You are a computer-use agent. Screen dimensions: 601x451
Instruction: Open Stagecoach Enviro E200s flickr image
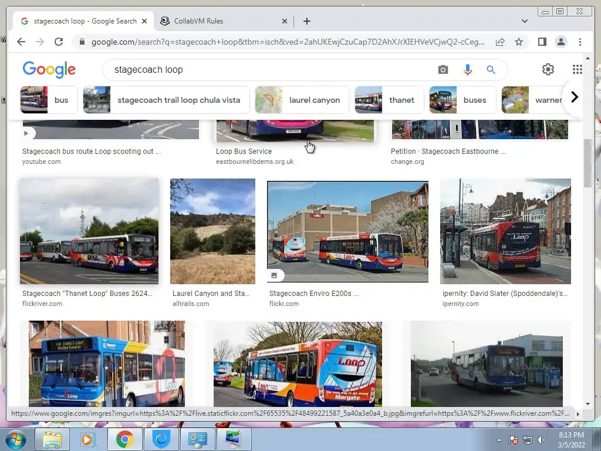pos(347,231)
